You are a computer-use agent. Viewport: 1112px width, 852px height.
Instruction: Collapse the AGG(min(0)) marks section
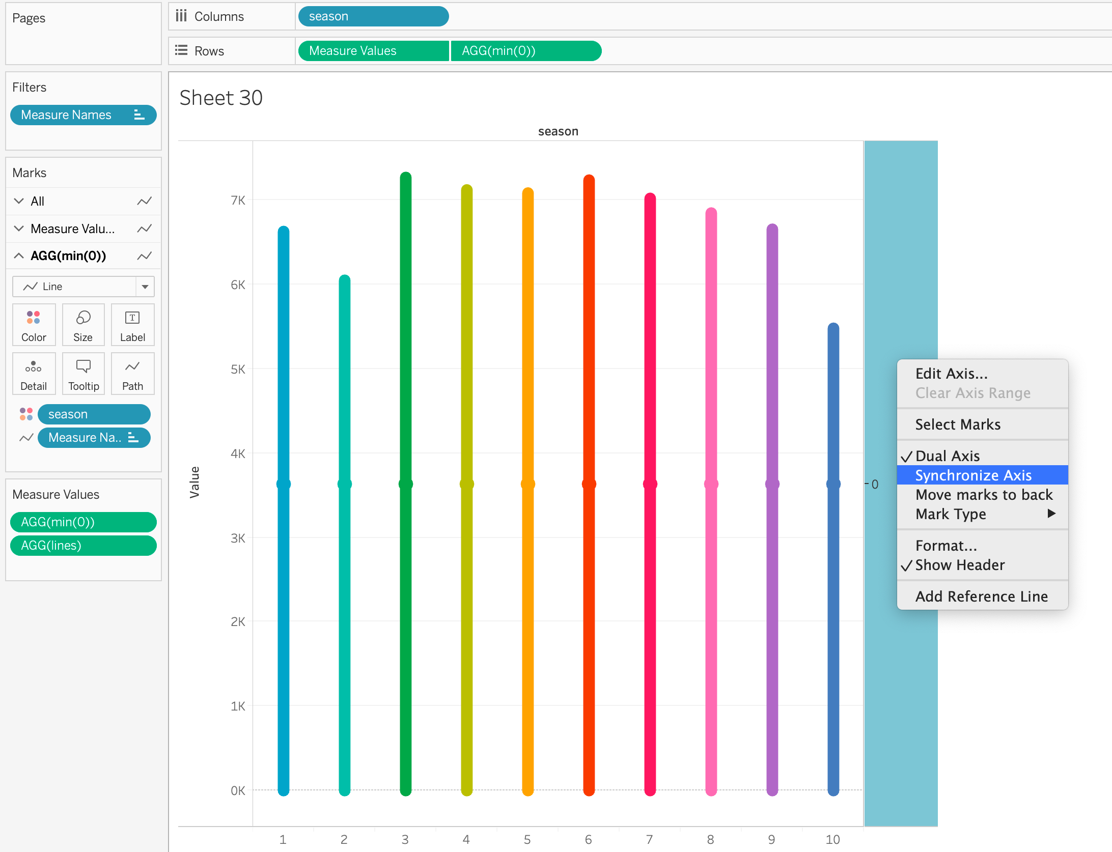19,255
